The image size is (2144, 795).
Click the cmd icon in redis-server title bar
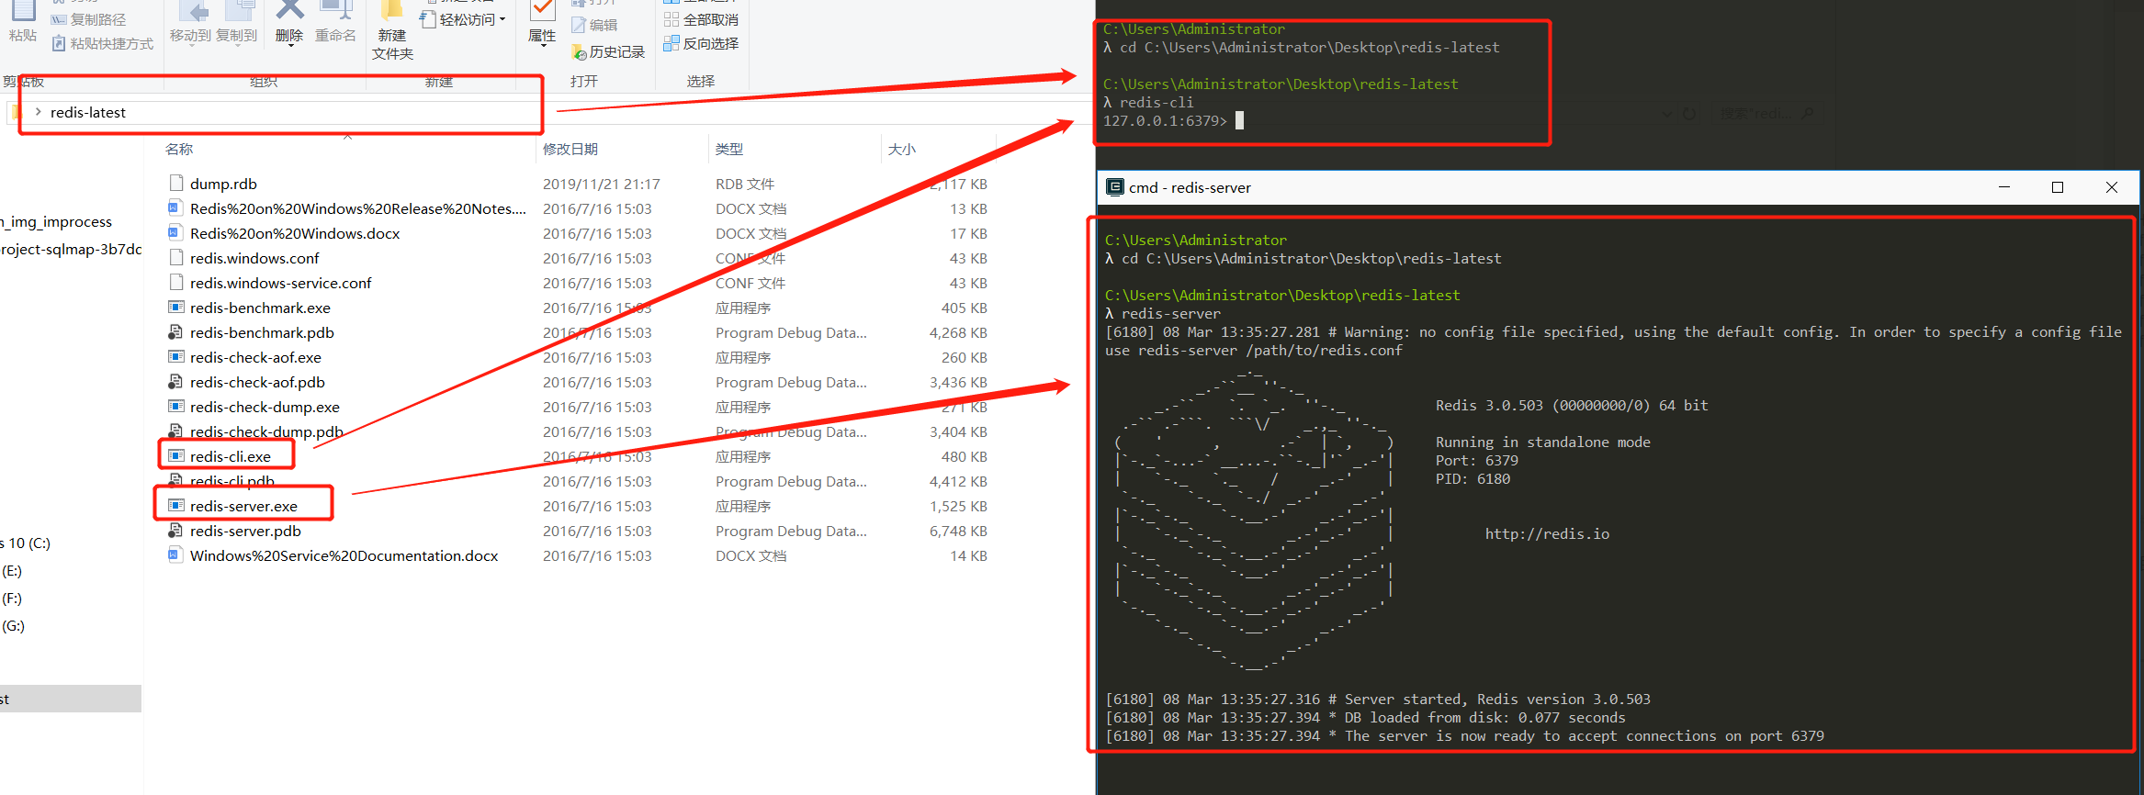coord(1115,187)
